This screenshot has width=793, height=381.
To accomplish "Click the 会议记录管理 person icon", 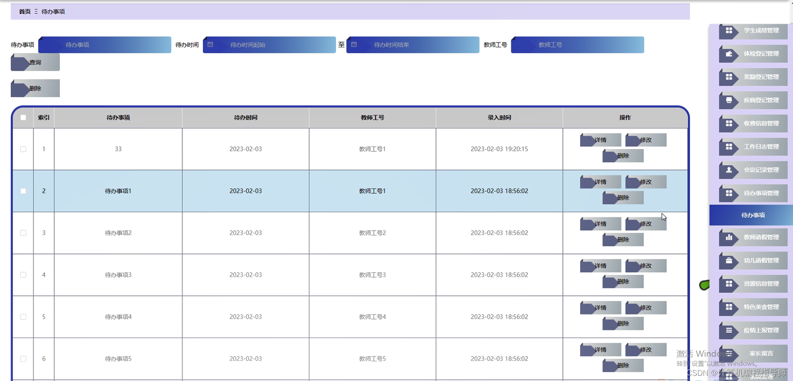I will (728, 170).
